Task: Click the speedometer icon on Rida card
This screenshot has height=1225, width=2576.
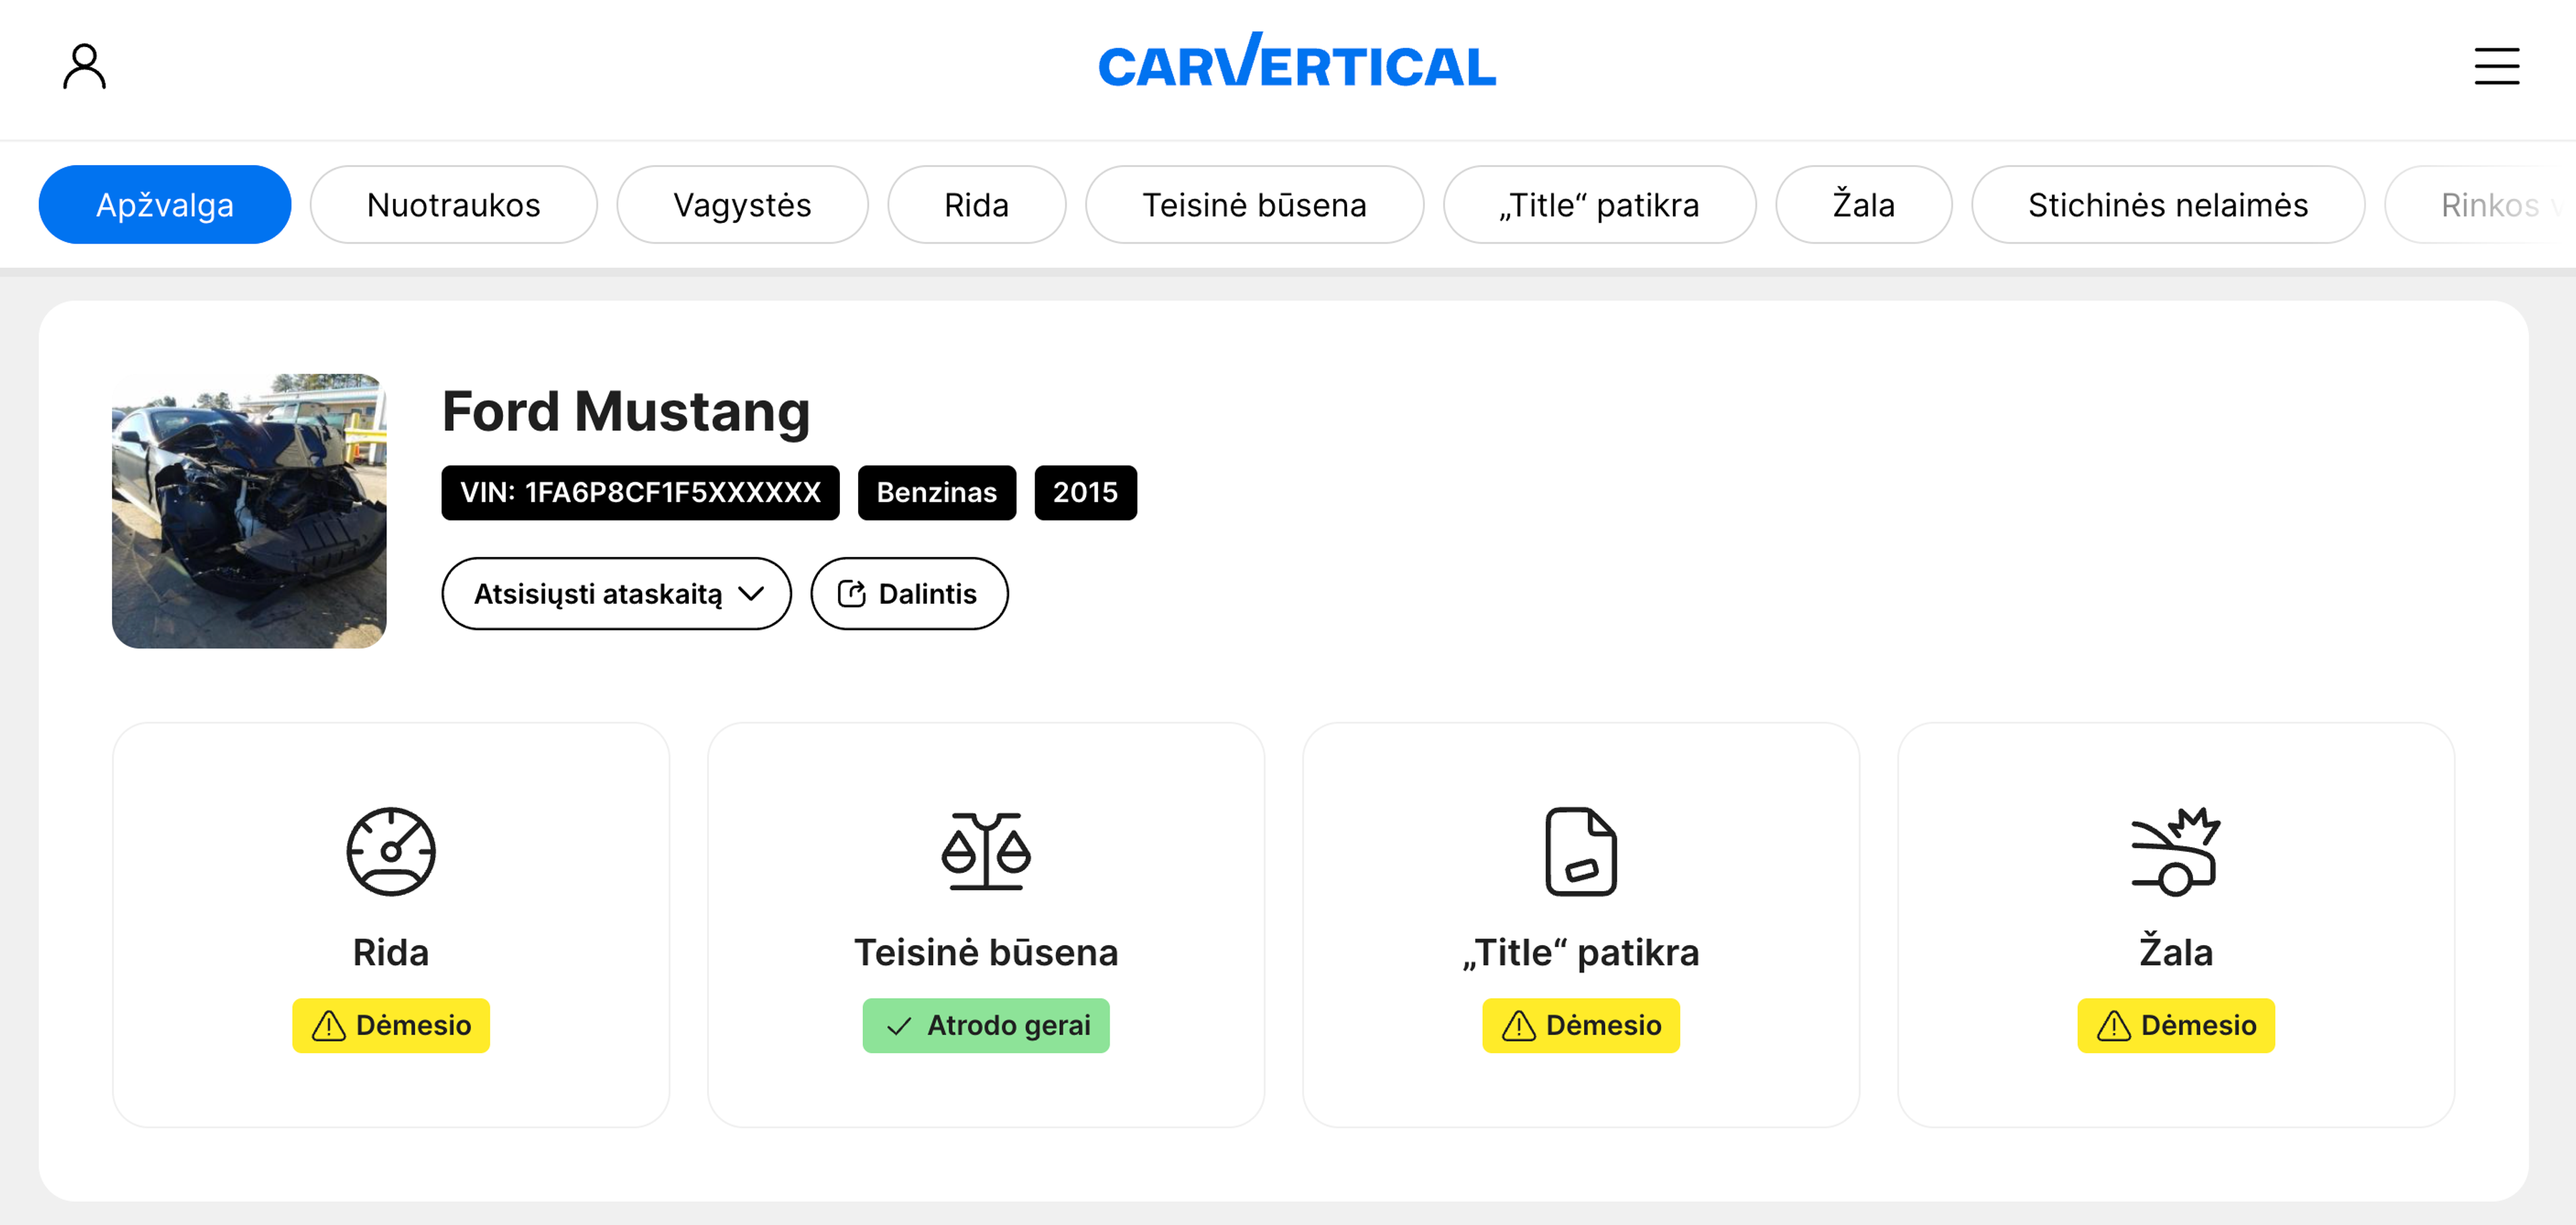Action: click(391, 851)
